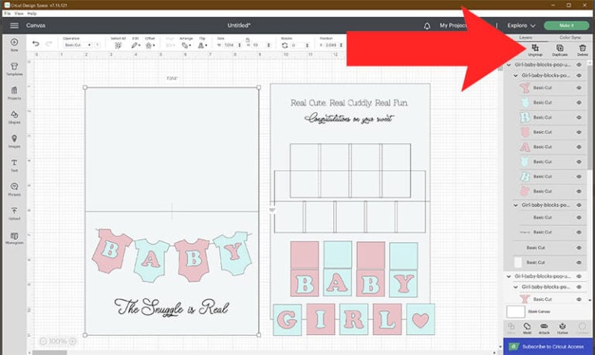Collapse the first nested Girl-baby-blocks-po subgroup

[515, 75]
